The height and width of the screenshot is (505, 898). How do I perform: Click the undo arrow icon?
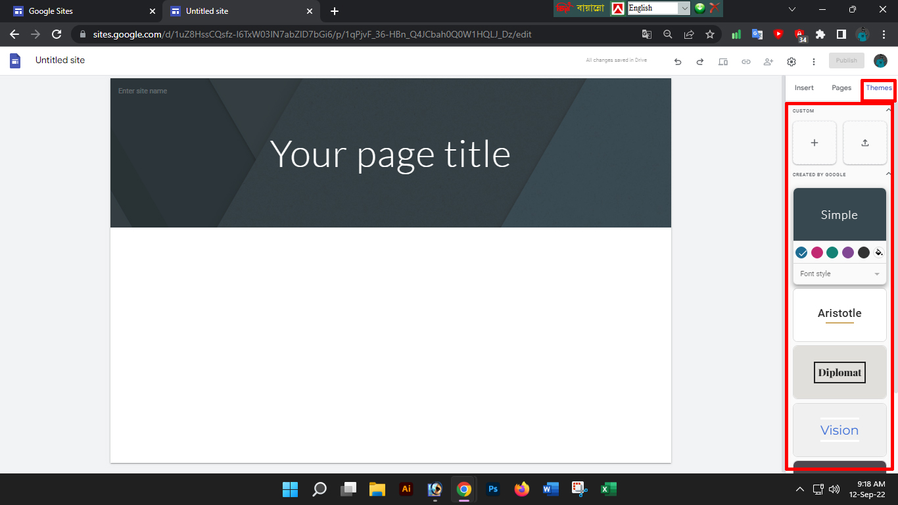point(678,61)
